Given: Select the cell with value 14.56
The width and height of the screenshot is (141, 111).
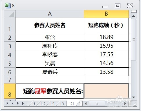Looking at the screenshot, I should click(106, 63).
